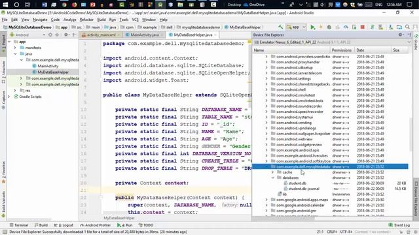Toggle the Favorites side tab
Screen dimensions: 419x235
[3, 172]
